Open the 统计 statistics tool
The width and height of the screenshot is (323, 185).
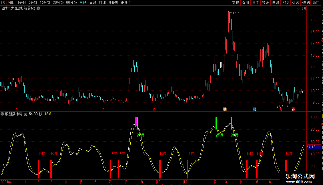(x=265, y=3)
